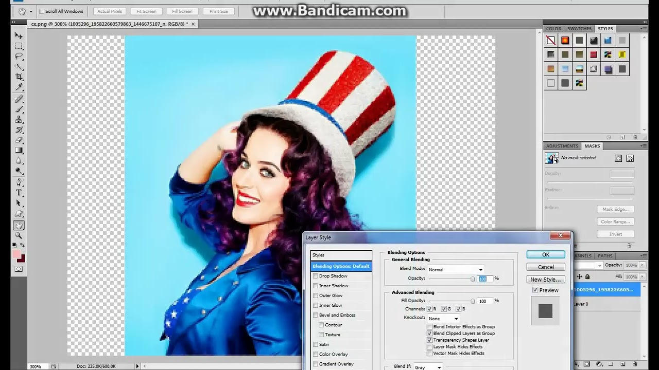Image resolution: width=659 pixels, height=370 pixels.
Task: Select the Rectangular Marquee tool
Action: click(x=19, y=46)
